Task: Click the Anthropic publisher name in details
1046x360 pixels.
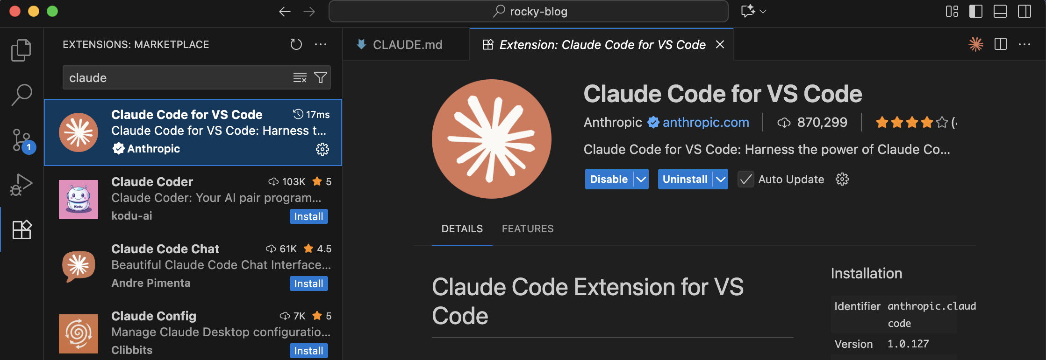Action: [x=613, y=122]
